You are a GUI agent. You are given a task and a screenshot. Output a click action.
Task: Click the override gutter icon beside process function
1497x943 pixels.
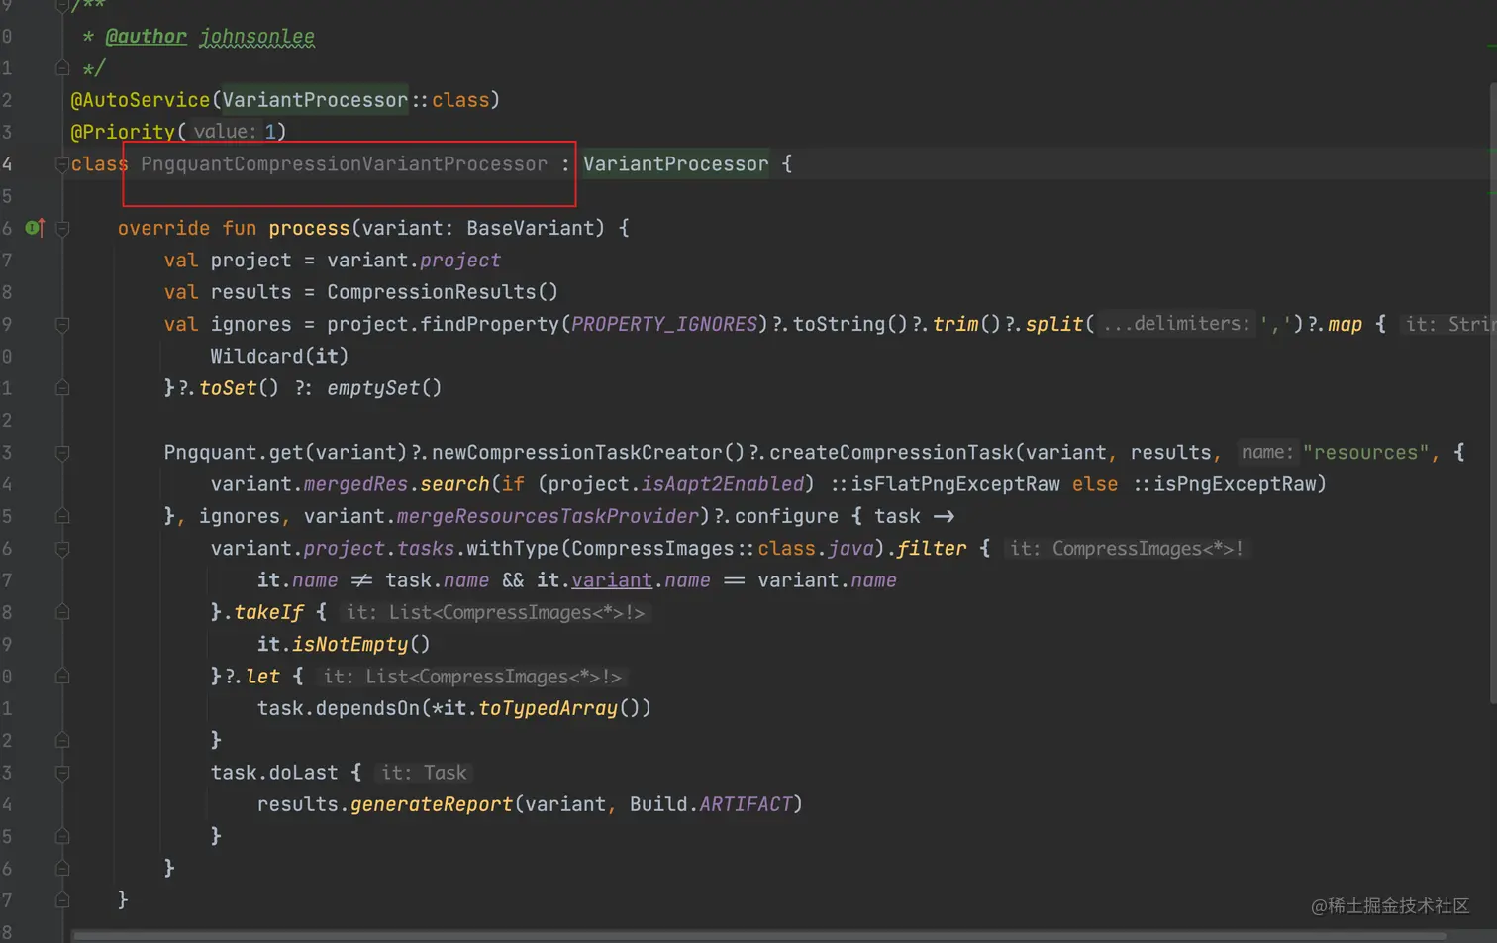coord(35,228)
